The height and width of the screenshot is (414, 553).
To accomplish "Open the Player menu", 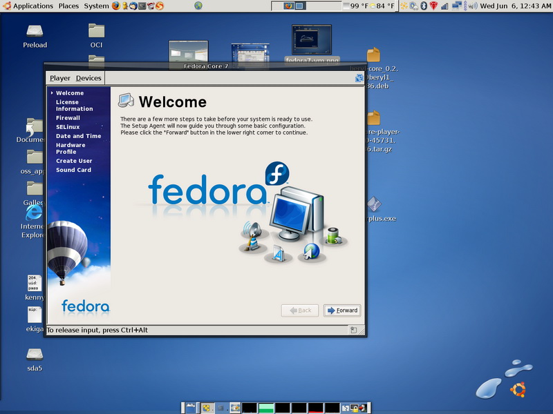I will [59, 78].
